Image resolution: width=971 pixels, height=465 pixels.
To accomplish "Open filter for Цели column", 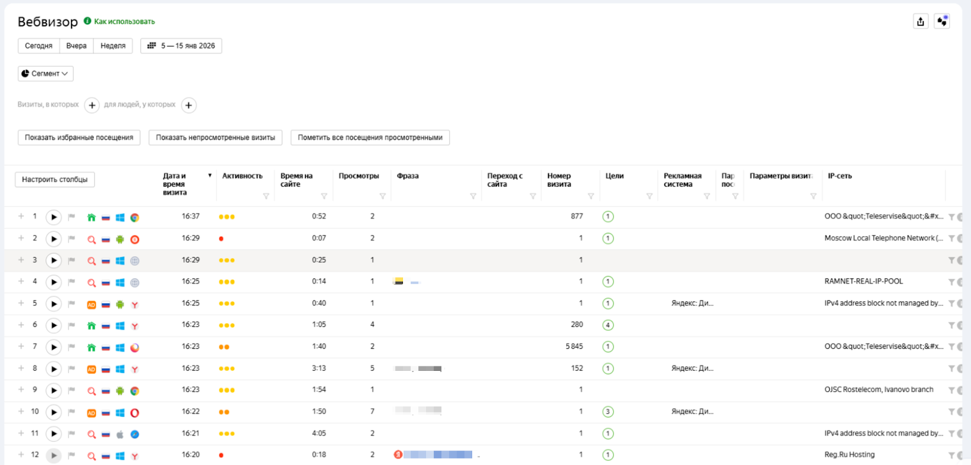I will 649,196.
